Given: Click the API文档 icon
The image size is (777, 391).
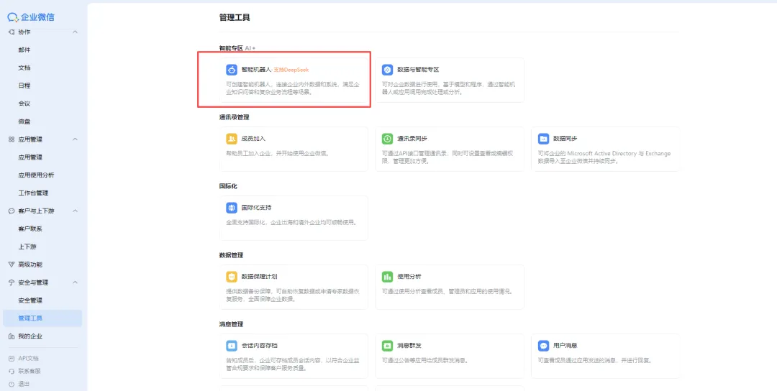Looking at the screenshot, I should [12, 359].
